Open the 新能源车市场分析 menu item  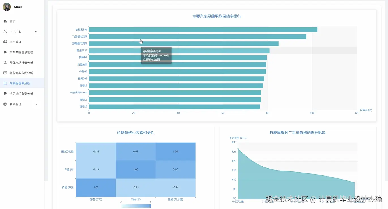coord(22,73)
